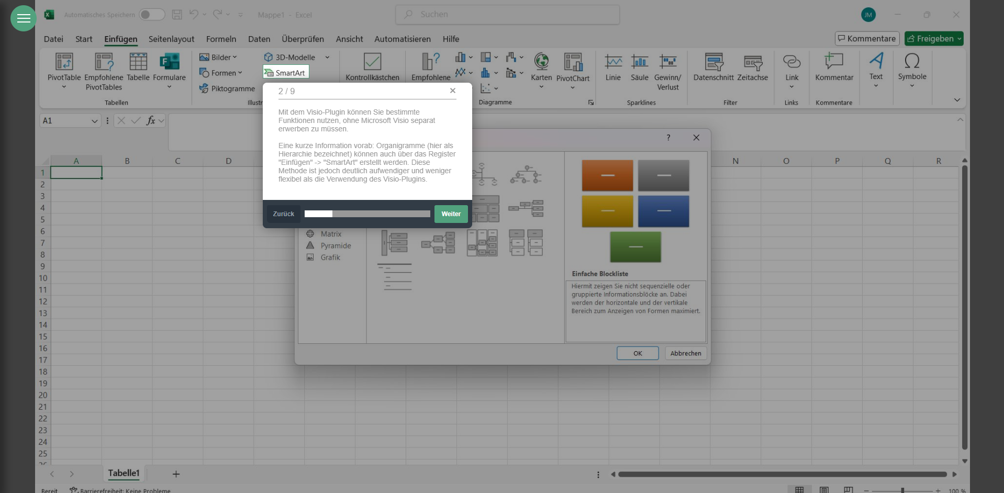Click the Piktogramme icon

coord(204,88)
